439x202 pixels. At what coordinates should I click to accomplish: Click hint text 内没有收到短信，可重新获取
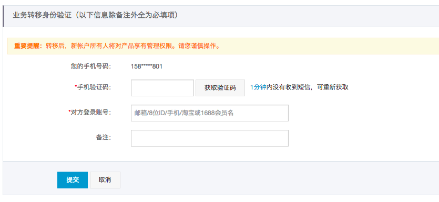(x=307, y=87)
